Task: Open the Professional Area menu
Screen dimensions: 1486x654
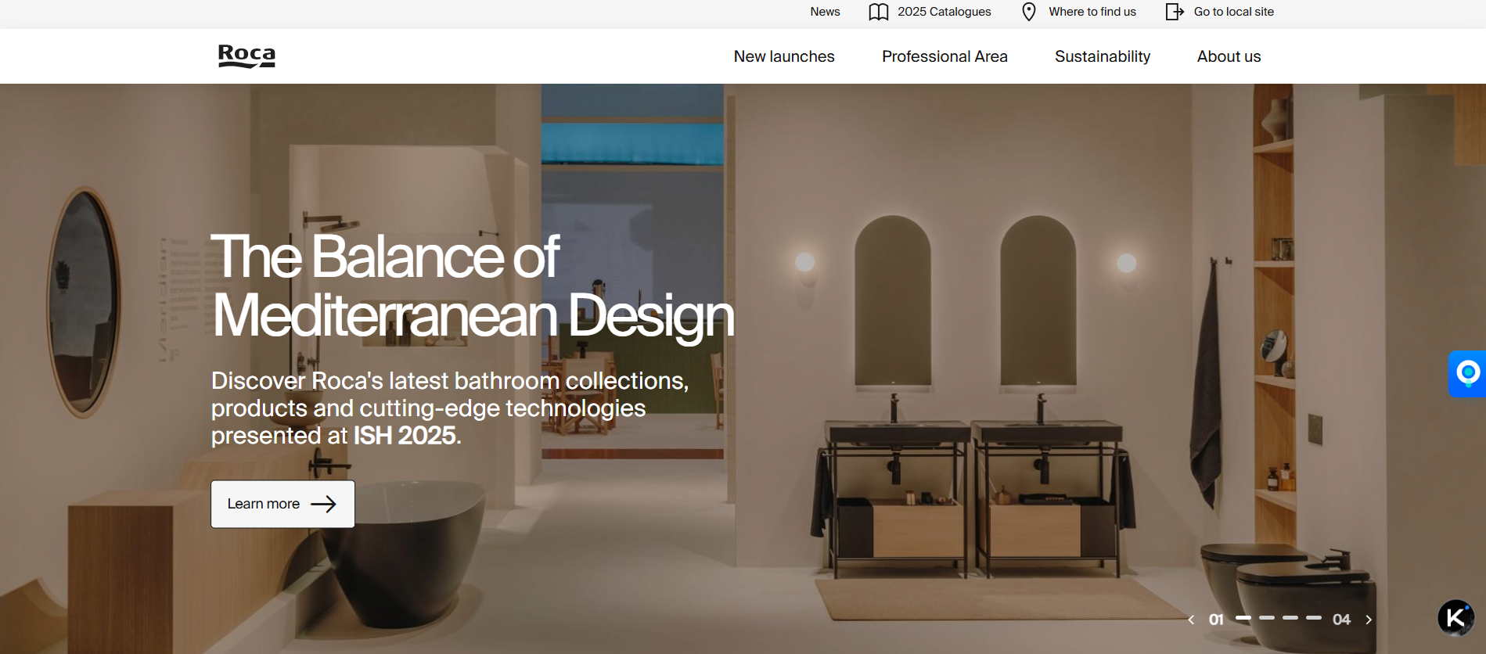Action: coord(944,56)
